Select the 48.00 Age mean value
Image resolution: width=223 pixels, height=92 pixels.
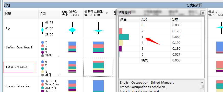click(49, 28)
